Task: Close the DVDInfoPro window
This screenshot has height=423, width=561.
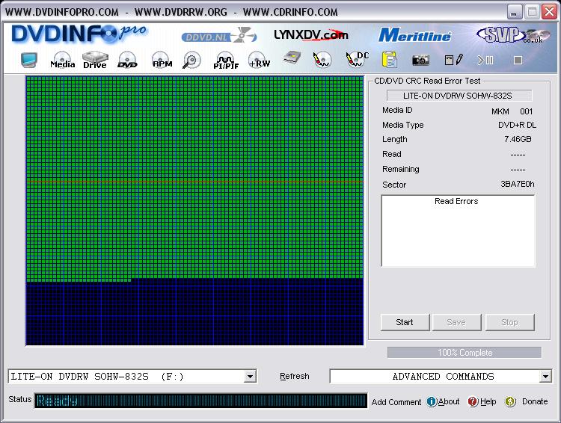Action: point(549,12)
